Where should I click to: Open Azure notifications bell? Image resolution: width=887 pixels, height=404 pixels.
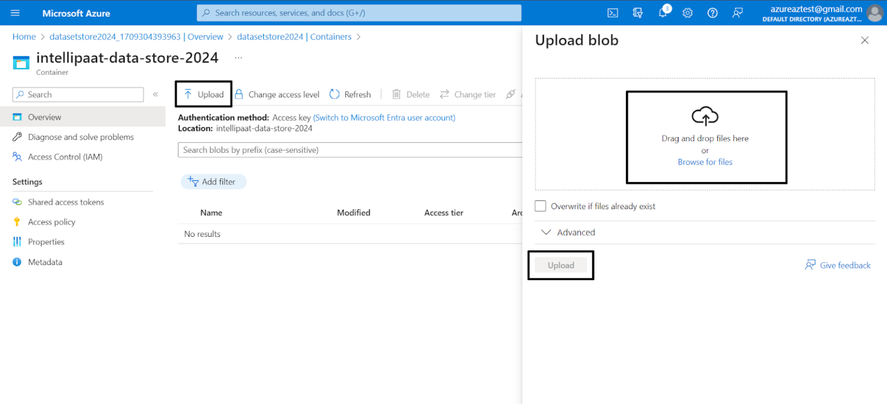[662, 12]
